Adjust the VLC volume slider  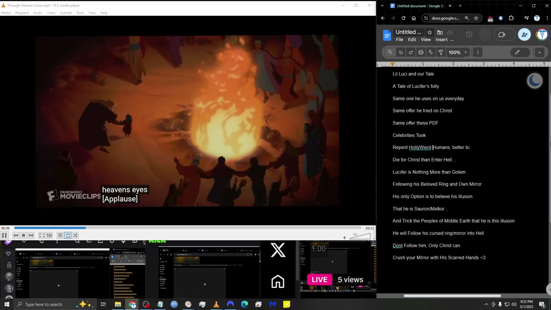pyautogui.click(x=359, y=236)
